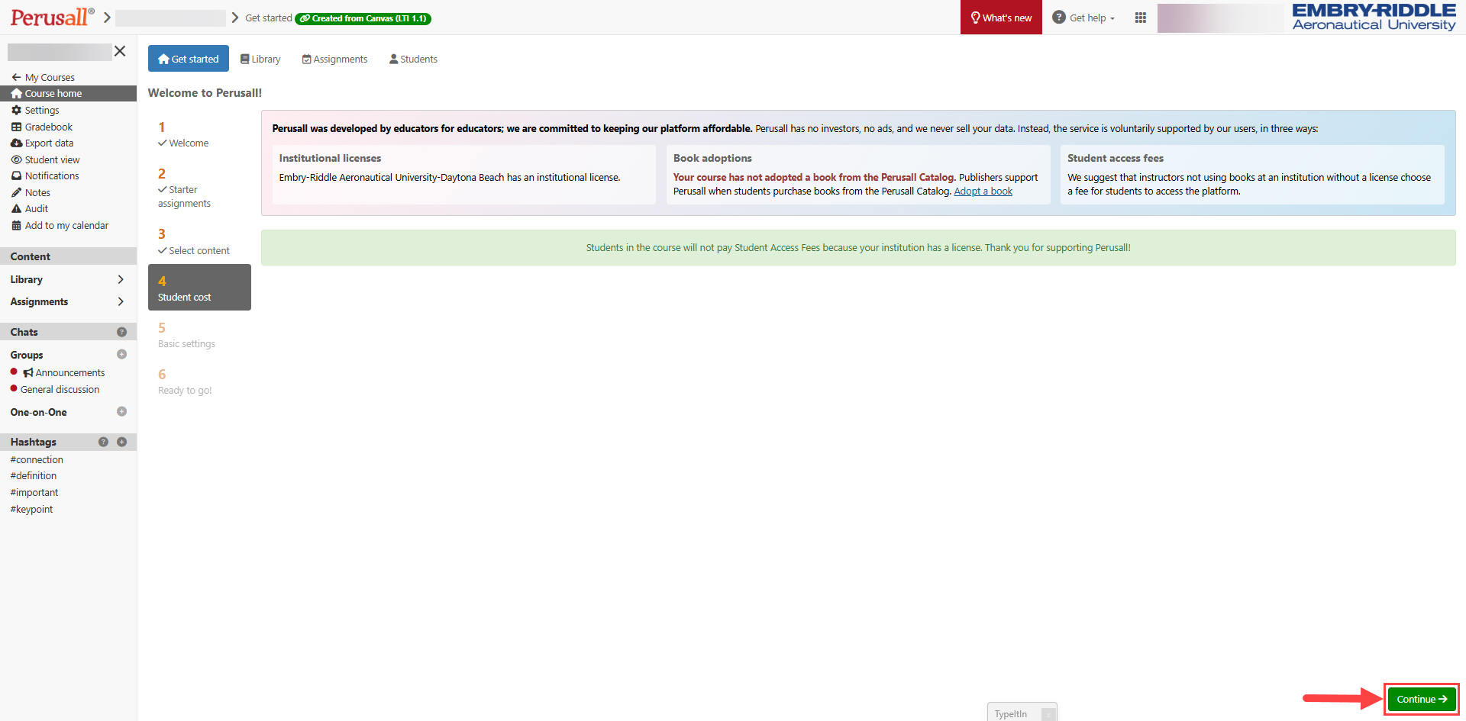
Task: Click Get started breadcrumb text
Action: [x=269, y=18]
